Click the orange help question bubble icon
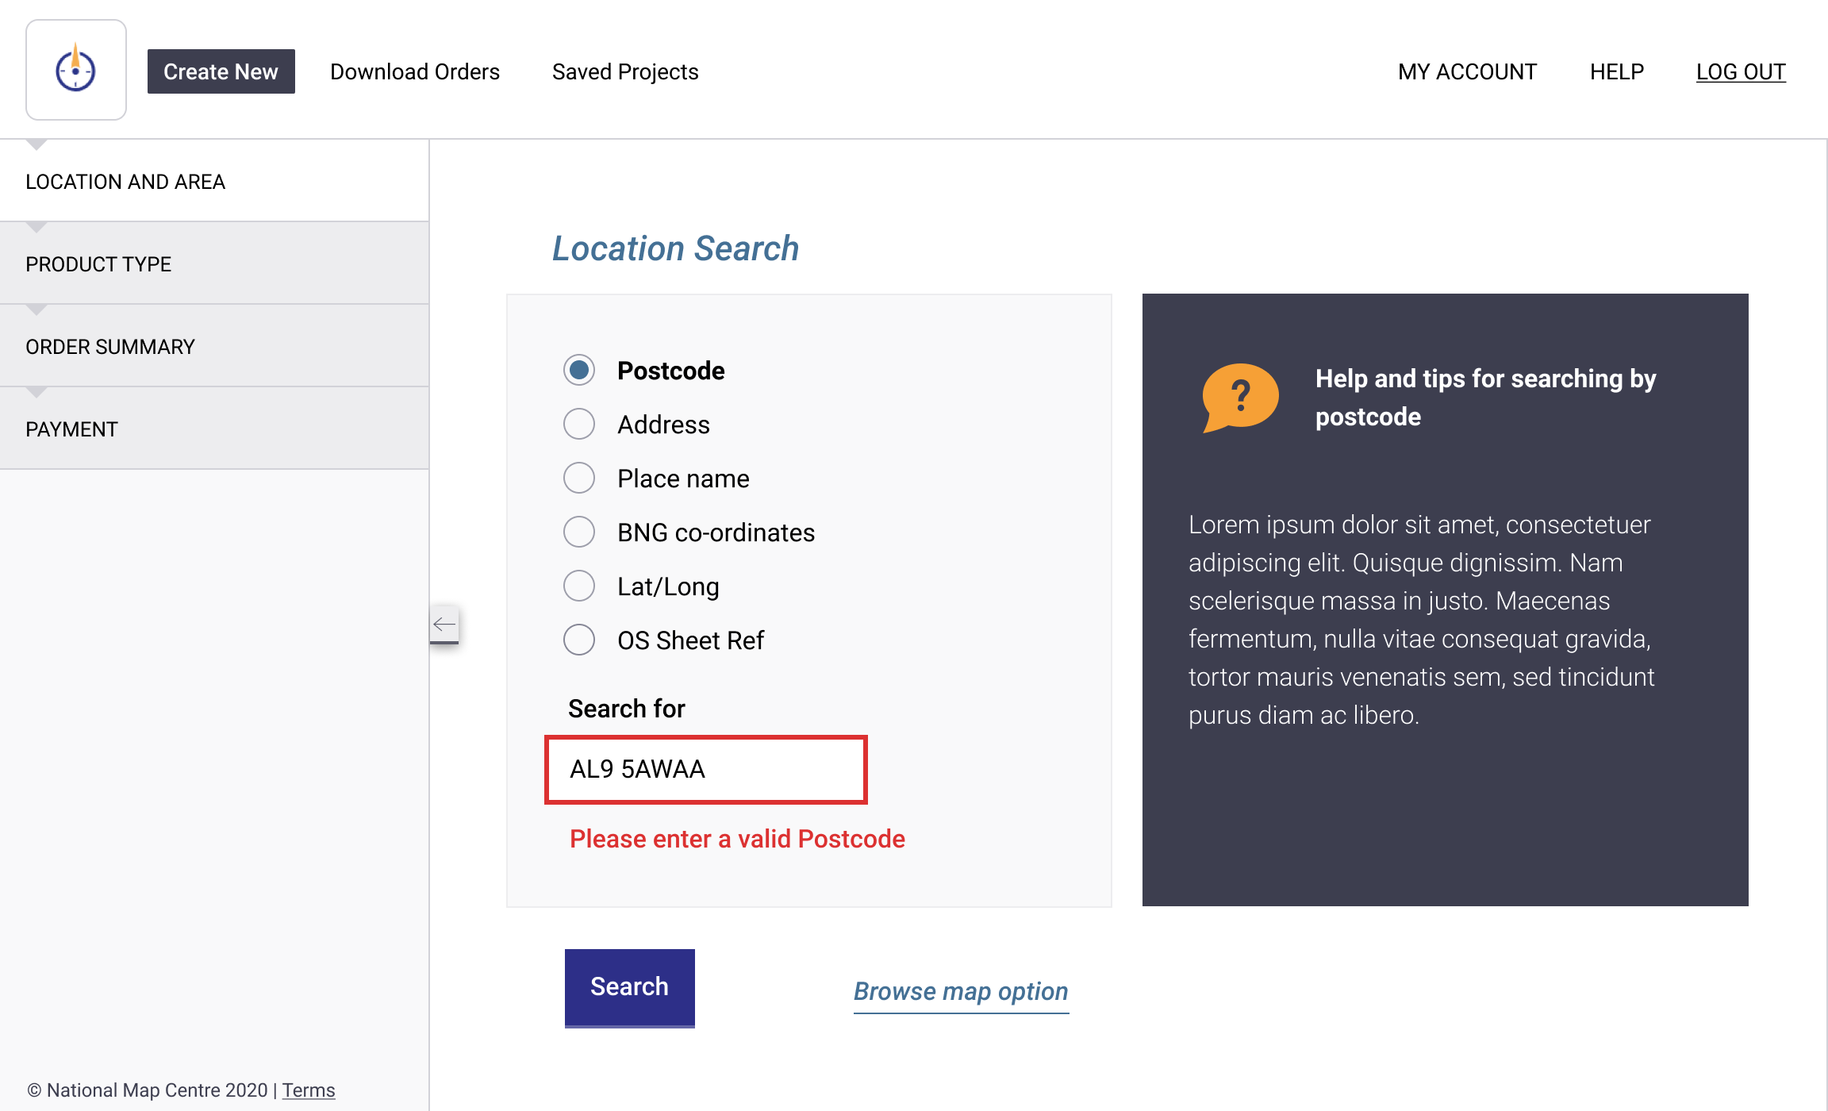This screenshot has height=1111, width=1828. 1239,397
